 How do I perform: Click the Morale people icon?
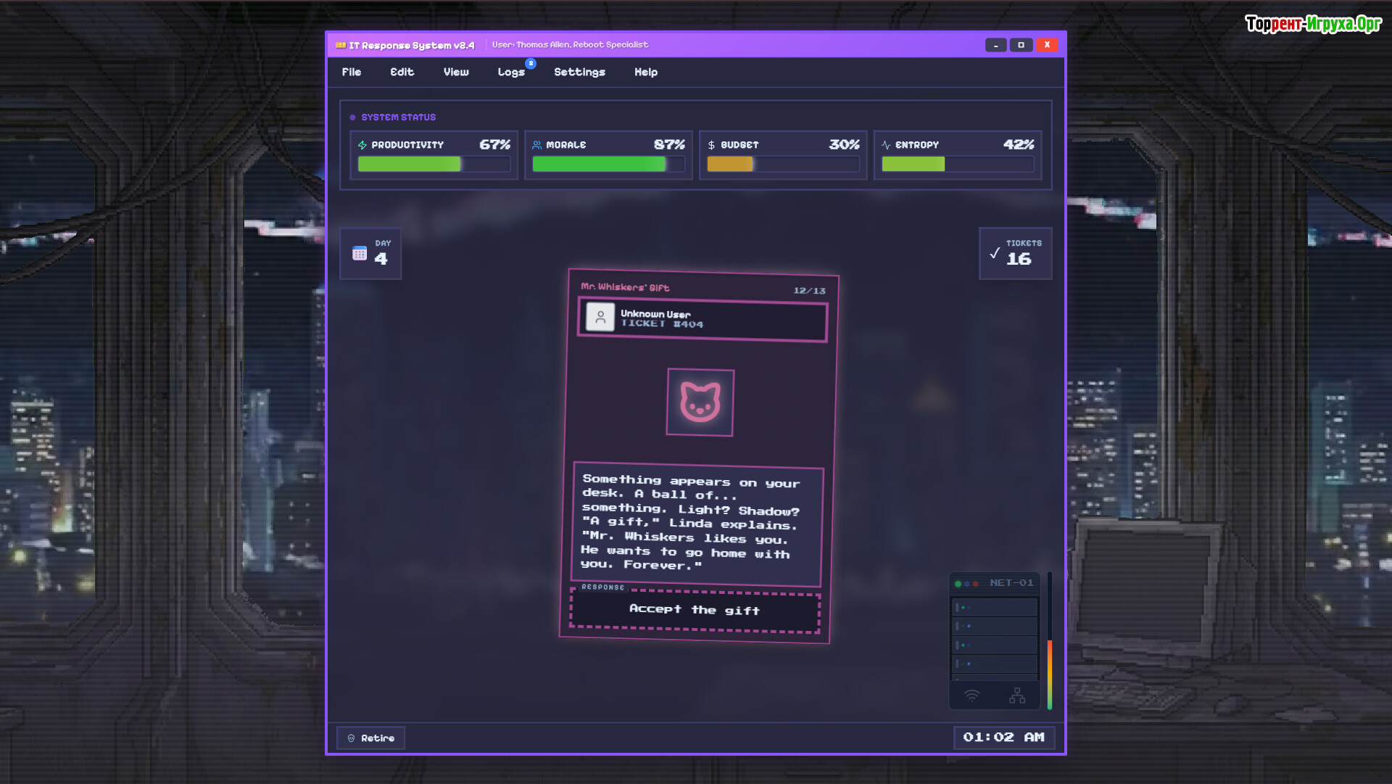536,145
